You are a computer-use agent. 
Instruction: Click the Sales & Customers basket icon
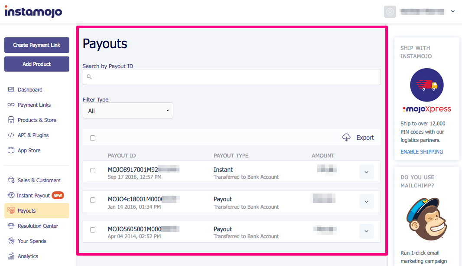pyautogui.click(x=11, y=180)
